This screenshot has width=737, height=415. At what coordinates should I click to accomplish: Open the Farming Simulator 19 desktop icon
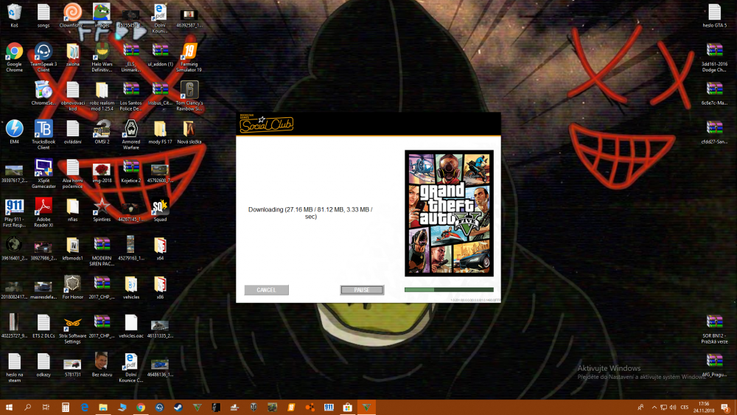click(x=189, y=57)
